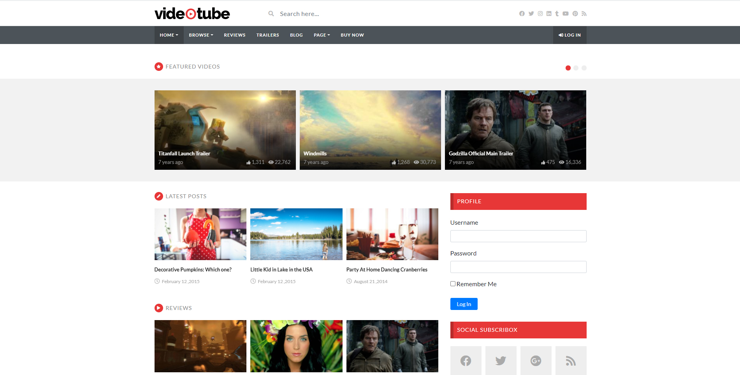740x375 pixels.
Task: Click the clock icon under Party At Home
Action: tap(349, 281)
